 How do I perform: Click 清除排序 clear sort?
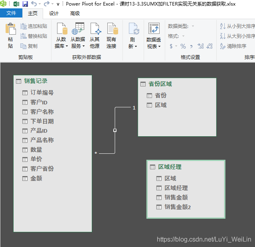(233, 46)
